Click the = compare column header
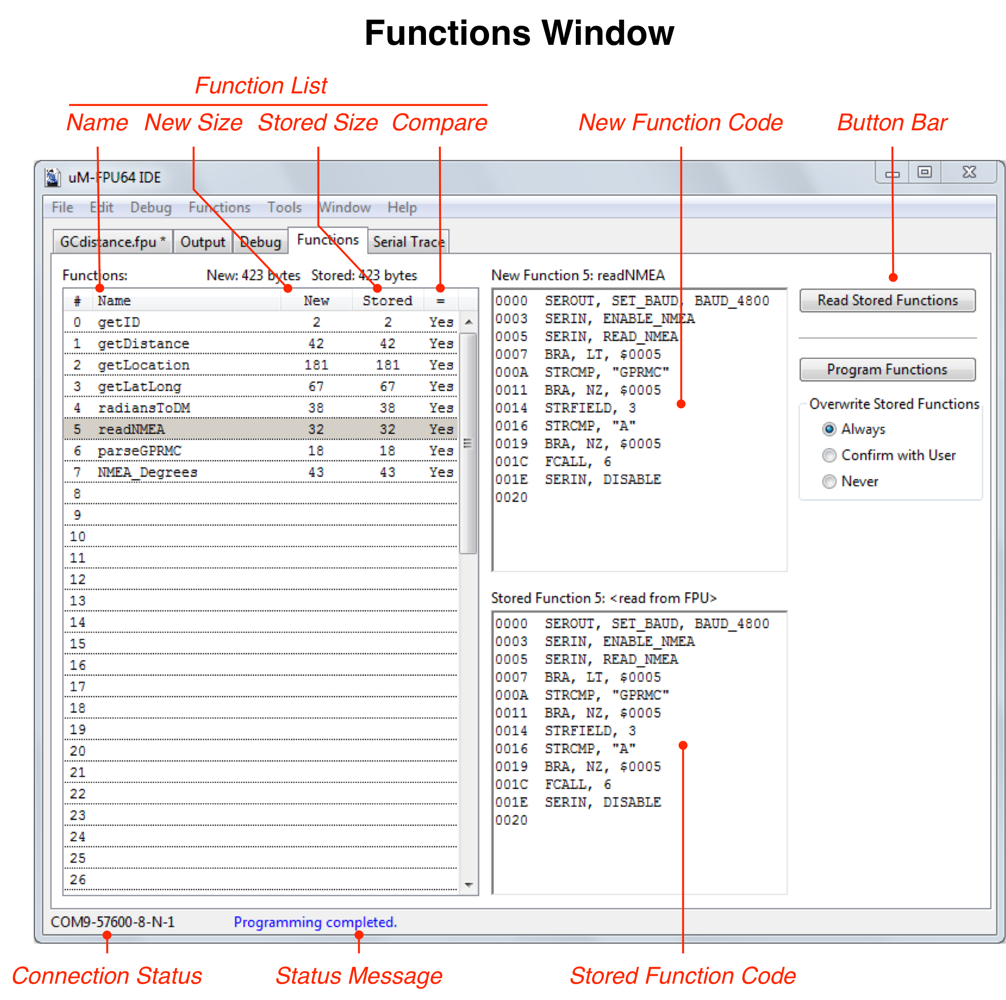 point(440,300)
